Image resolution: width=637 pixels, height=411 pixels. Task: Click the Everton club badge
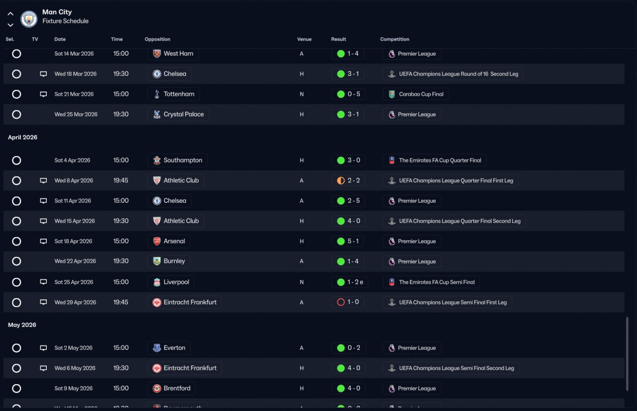[157, 348]
